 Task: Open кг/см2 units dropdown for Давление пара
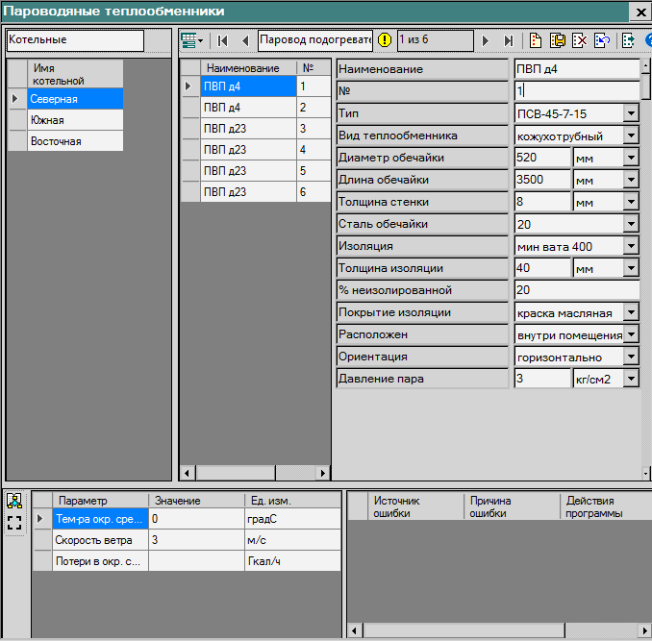(x=631, y=380)
